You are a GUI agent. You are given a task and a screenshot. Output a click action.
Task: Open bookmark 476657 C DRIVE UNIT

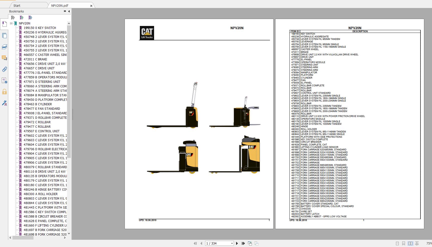pos(39,68)
